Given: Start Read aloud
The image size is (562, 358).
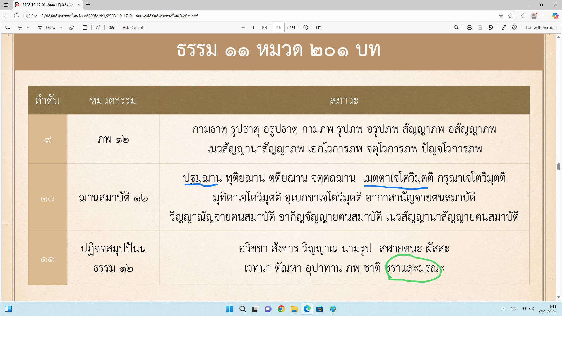Looking at the screenshot, I should pyautogui.click(x=98, y=27).
